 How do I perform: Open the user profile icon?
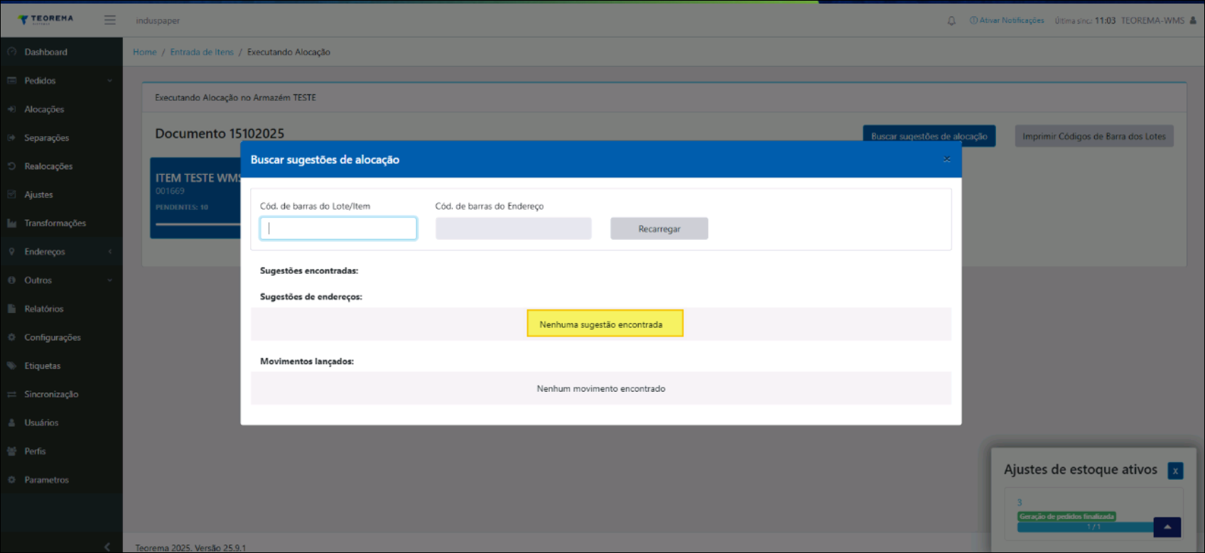coord(1193,21)
